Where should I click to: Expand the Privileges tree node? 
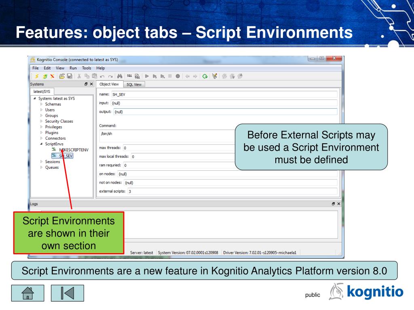41,127
